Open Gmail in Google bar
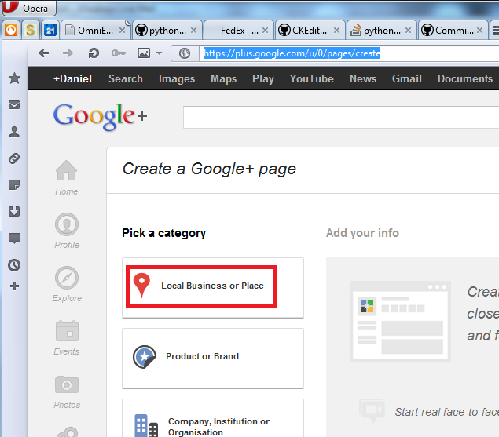Screen dimensions: 499x437 407,78
